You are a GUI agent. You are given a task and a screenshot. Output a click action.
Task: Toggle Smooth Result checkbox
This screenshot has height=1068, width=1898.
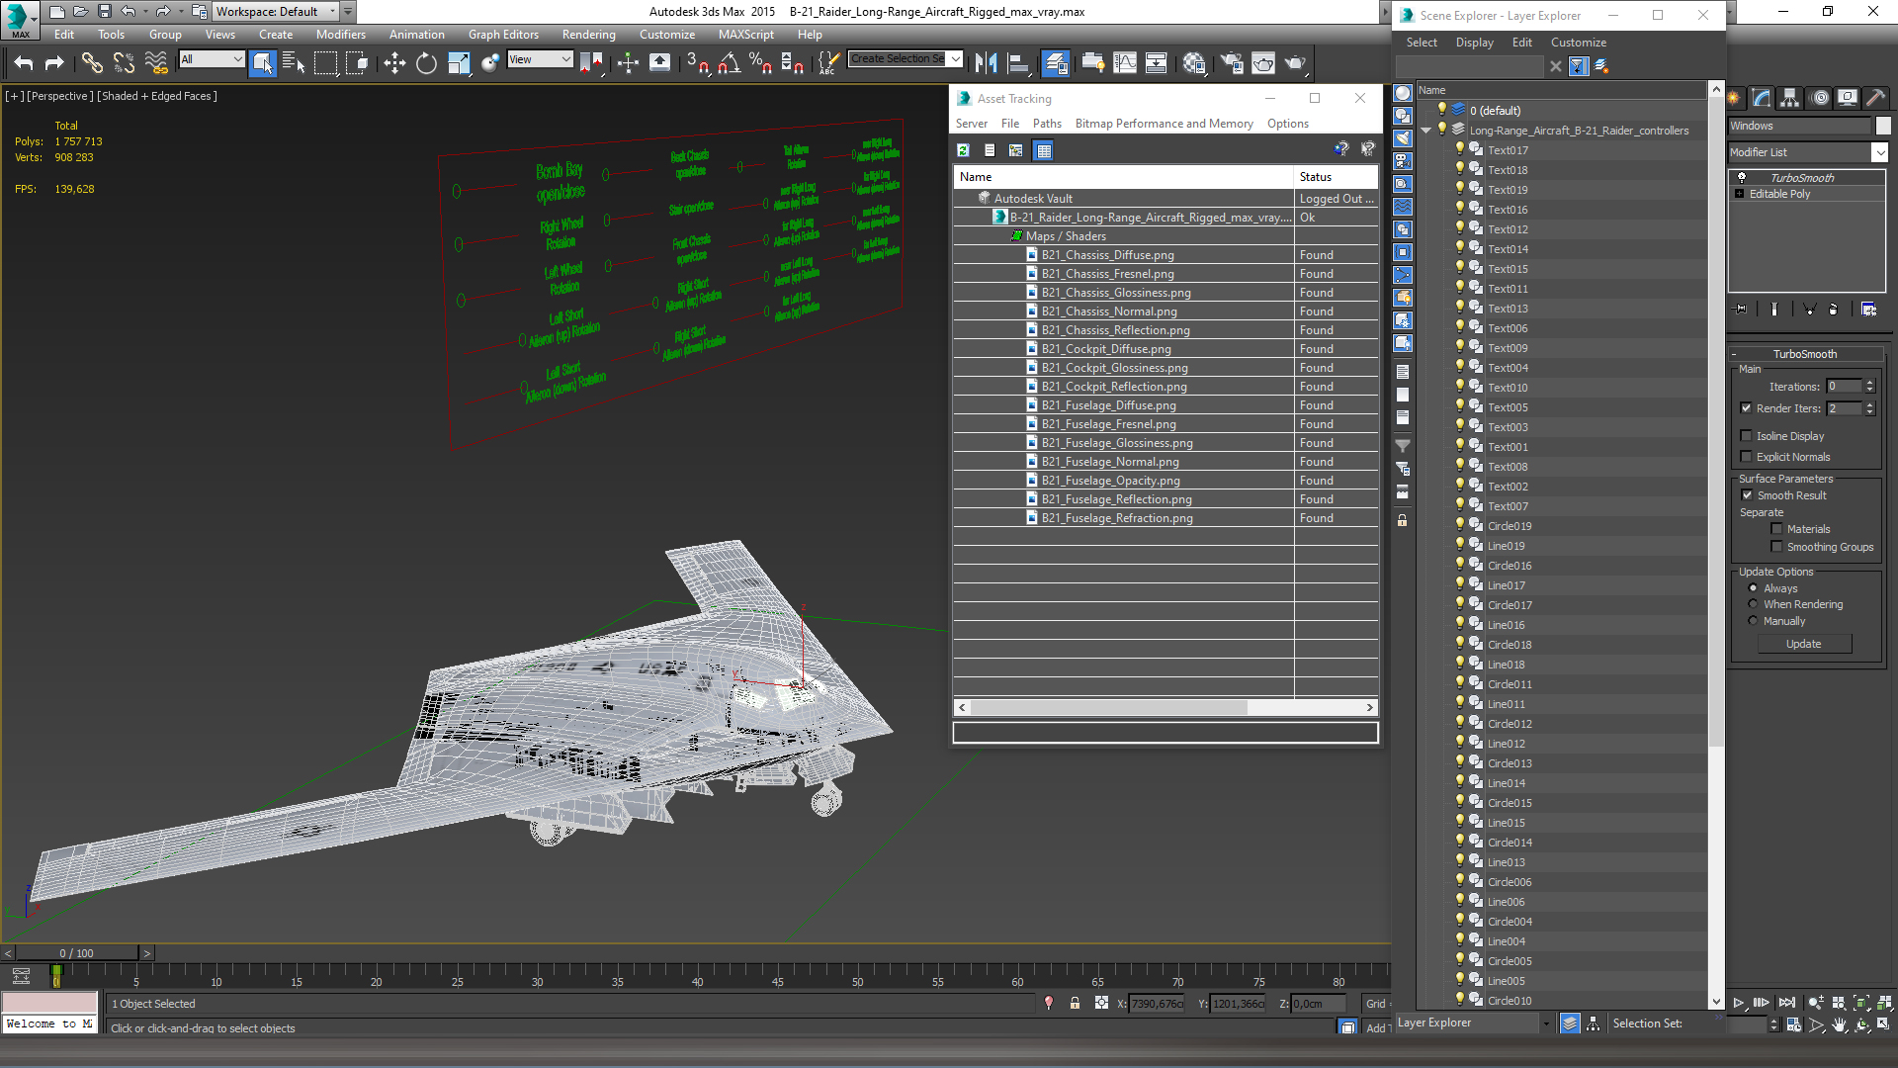point(1747,495)
